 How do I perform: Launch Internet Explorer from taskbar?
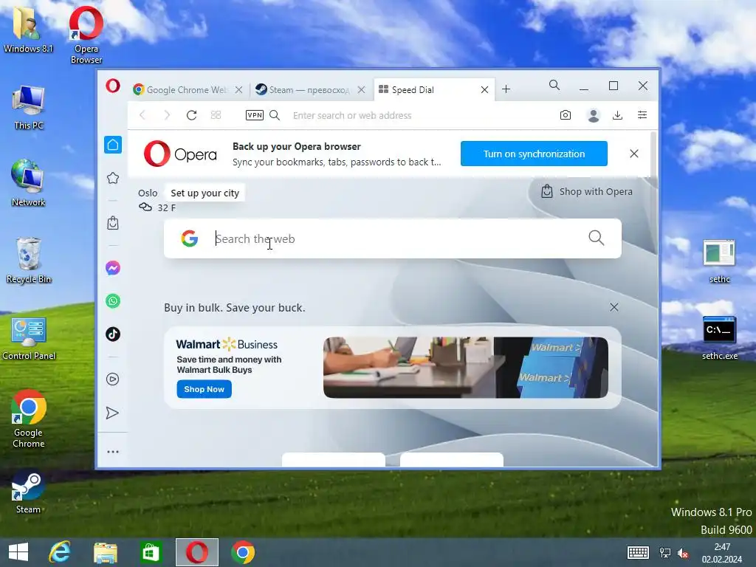[x=60, y=552]
